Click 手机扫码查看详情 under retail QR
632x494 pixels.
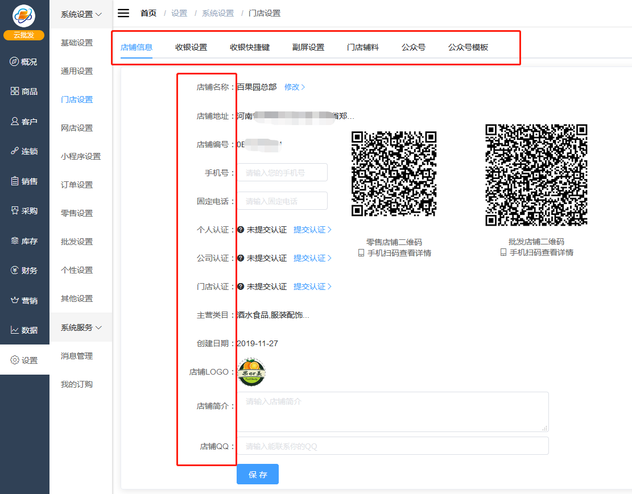pos(395,253)
